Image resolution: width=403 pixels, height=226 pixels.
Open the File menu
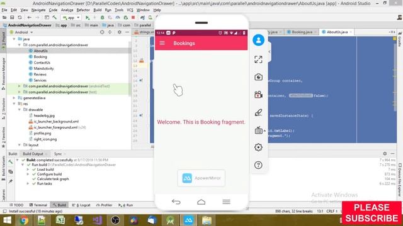[x=4, y=10]
